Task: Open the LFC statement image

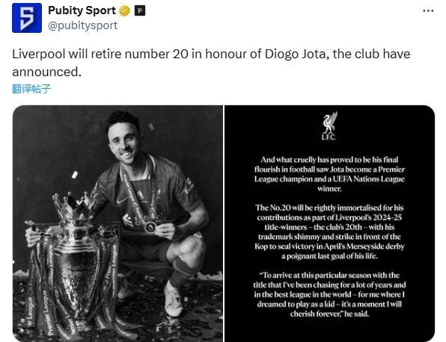Action: pyautogui.click(x=329, y=223)
